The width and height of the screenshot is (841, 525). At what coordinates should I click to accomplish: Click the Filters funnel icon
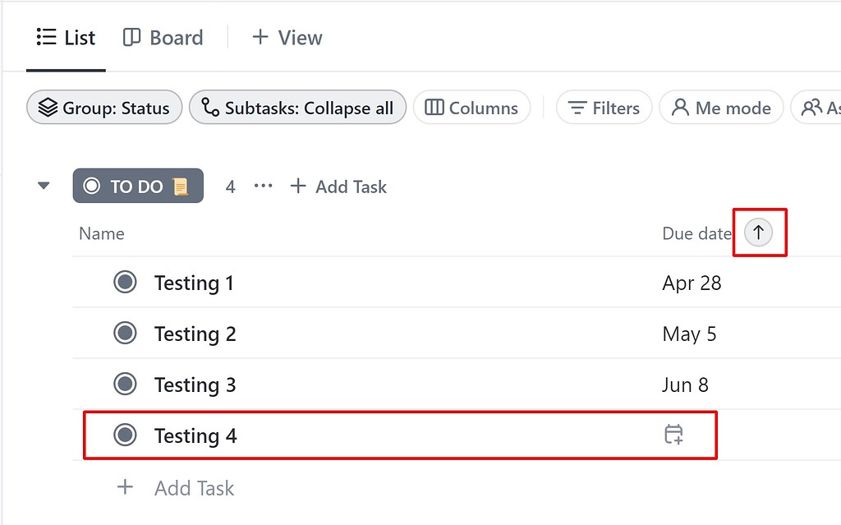point(579,108)
